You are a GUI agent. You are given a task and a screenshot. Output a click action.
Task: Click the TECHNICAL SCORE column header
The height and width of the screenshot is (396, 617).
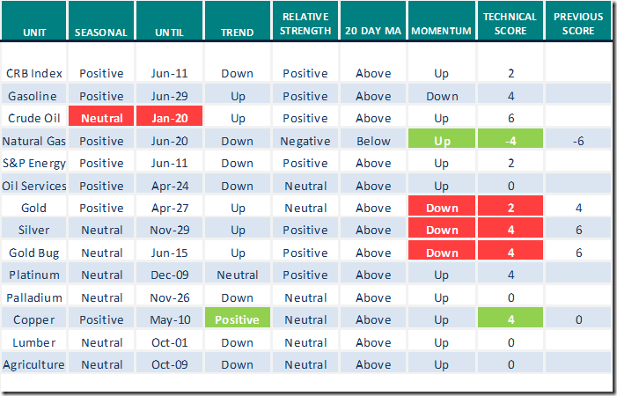(510, 24)
